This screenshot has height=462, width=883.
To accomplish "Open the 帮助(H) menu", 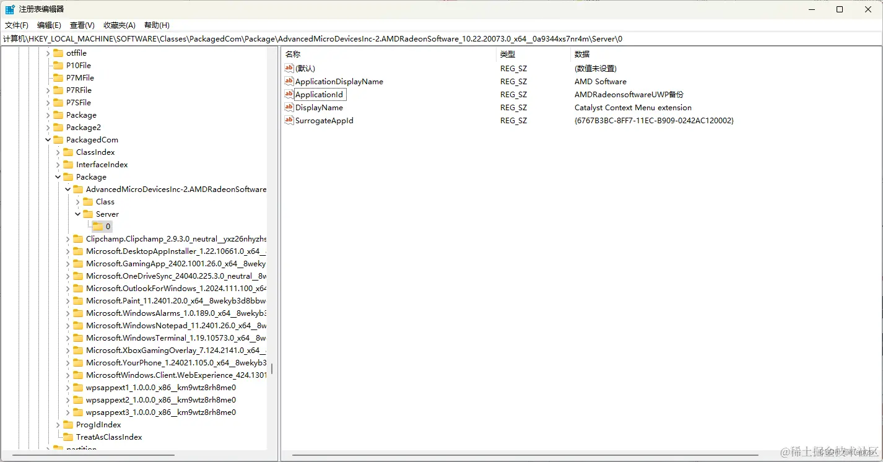I will [x=157, y=25].
